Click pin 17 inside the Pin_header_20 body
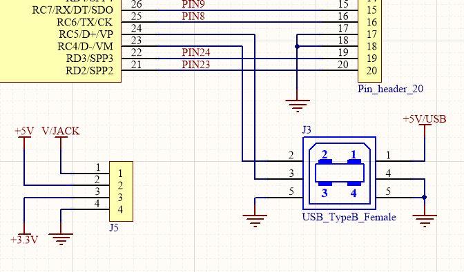Screen dimensions: 464x272 click(x=371, y=34)
